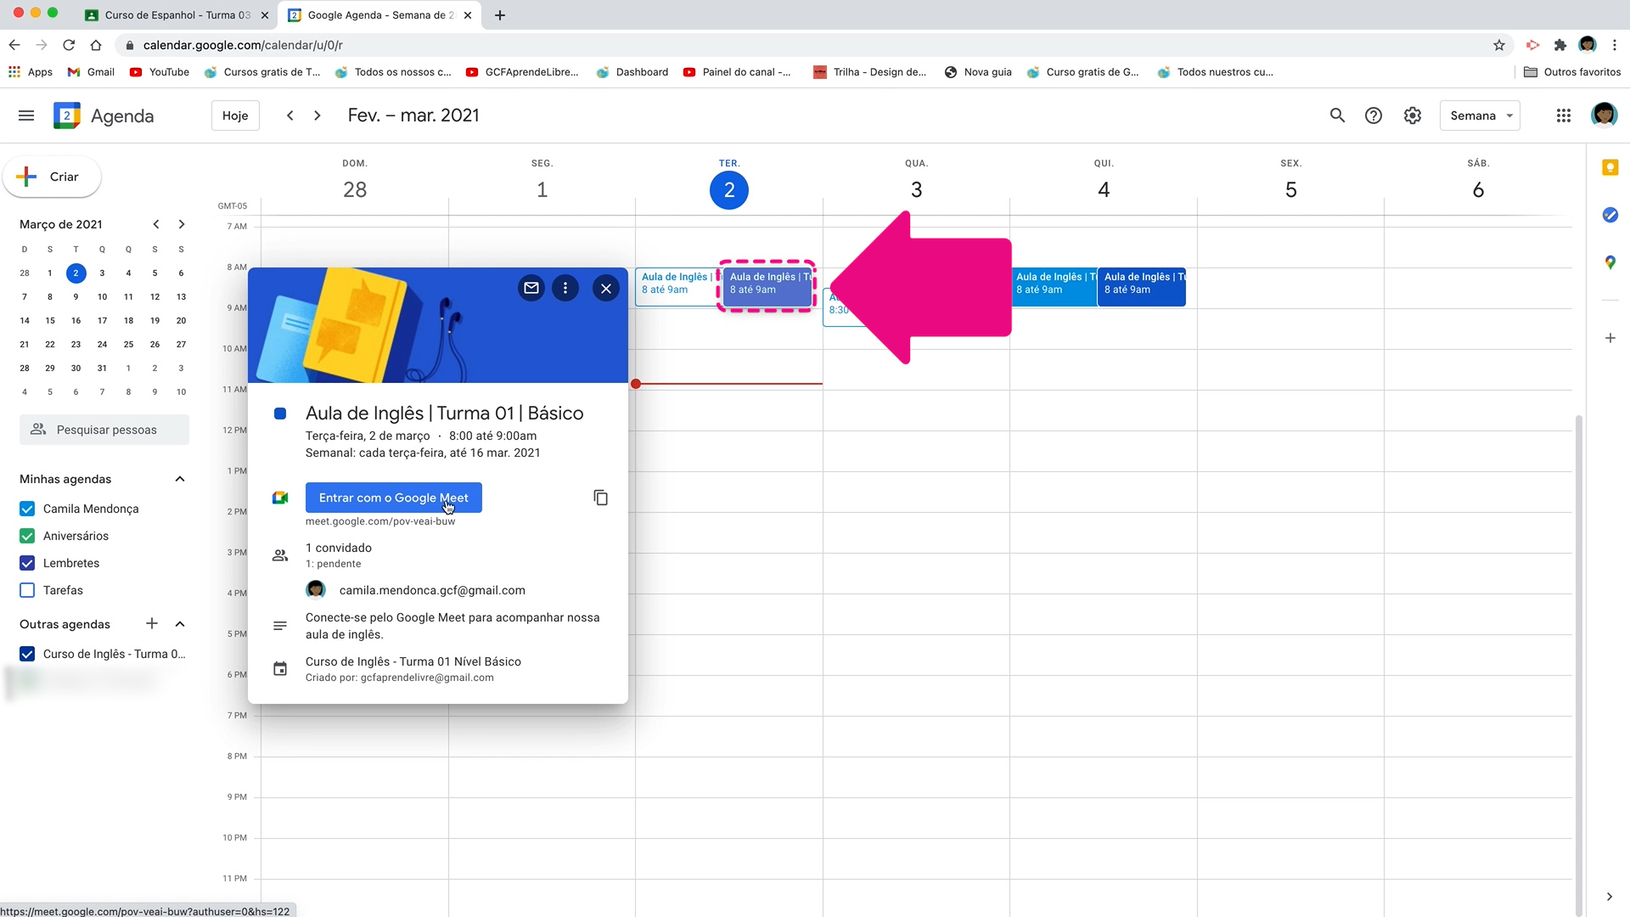Open Gmail bookmark

click(x=91, y=72)
